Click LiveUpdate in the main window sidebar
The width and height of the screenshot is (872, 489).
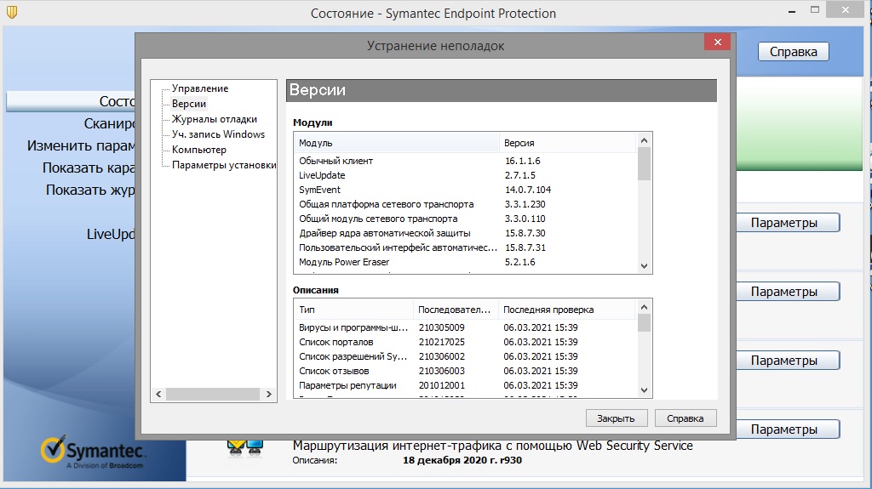(111, 234)
